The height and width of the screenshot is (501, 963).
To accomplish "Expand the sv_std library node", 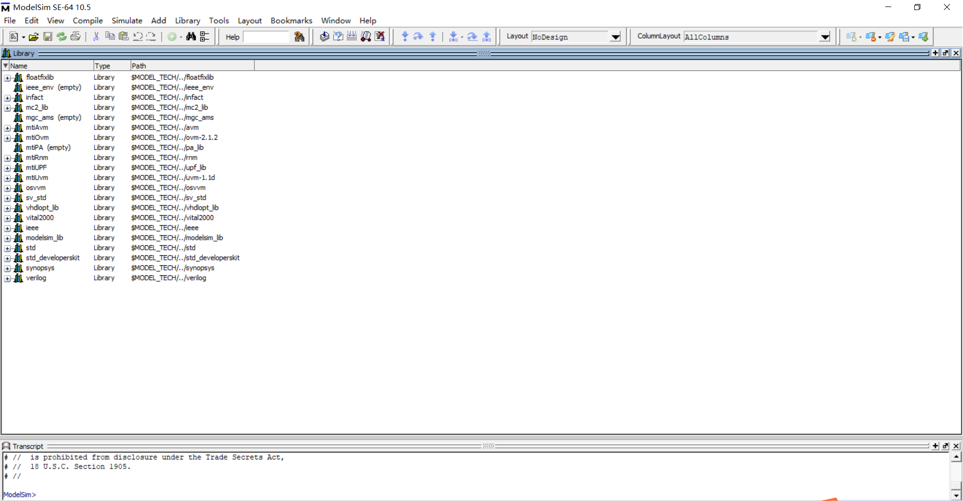I will point(8,198).
